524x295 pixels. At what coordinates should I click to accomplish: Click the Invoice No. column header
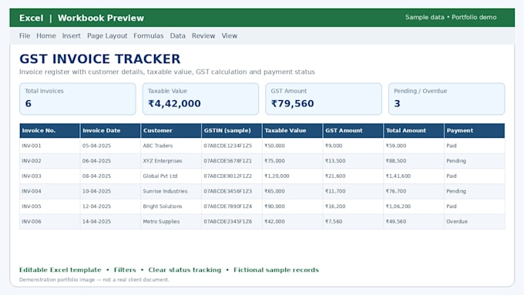(50, 131)
